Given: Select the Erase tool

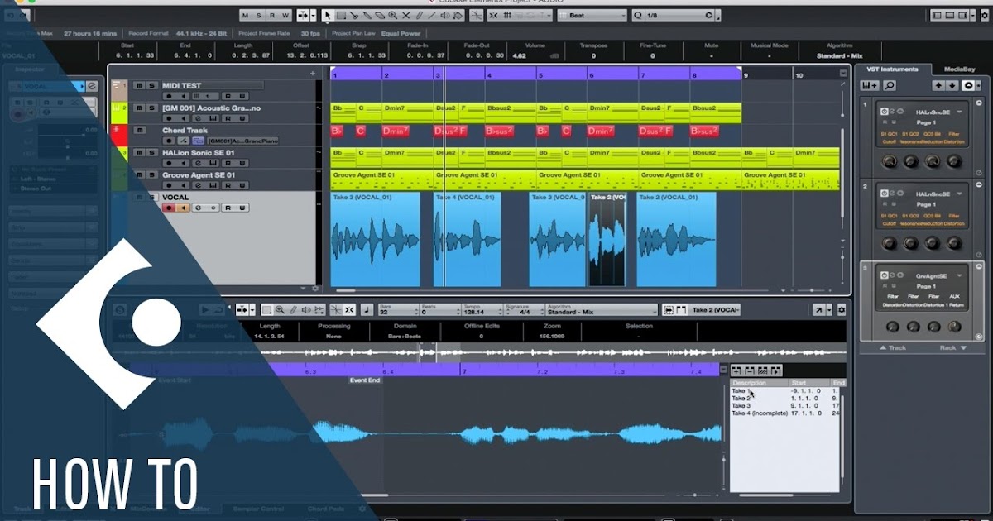Looking at the screenshot, I should click(379, 15).
